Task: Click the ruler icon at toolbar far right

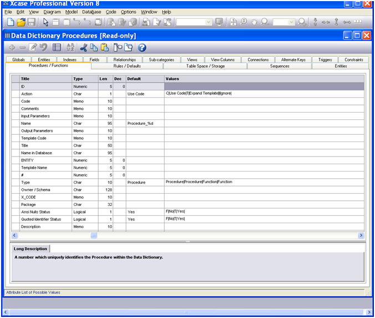Action: tap(358, 22)
